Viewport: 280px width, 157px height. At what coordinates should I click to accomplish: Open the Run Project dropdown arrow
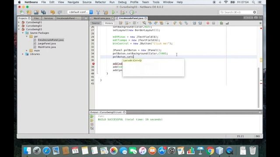pos(117,12)
